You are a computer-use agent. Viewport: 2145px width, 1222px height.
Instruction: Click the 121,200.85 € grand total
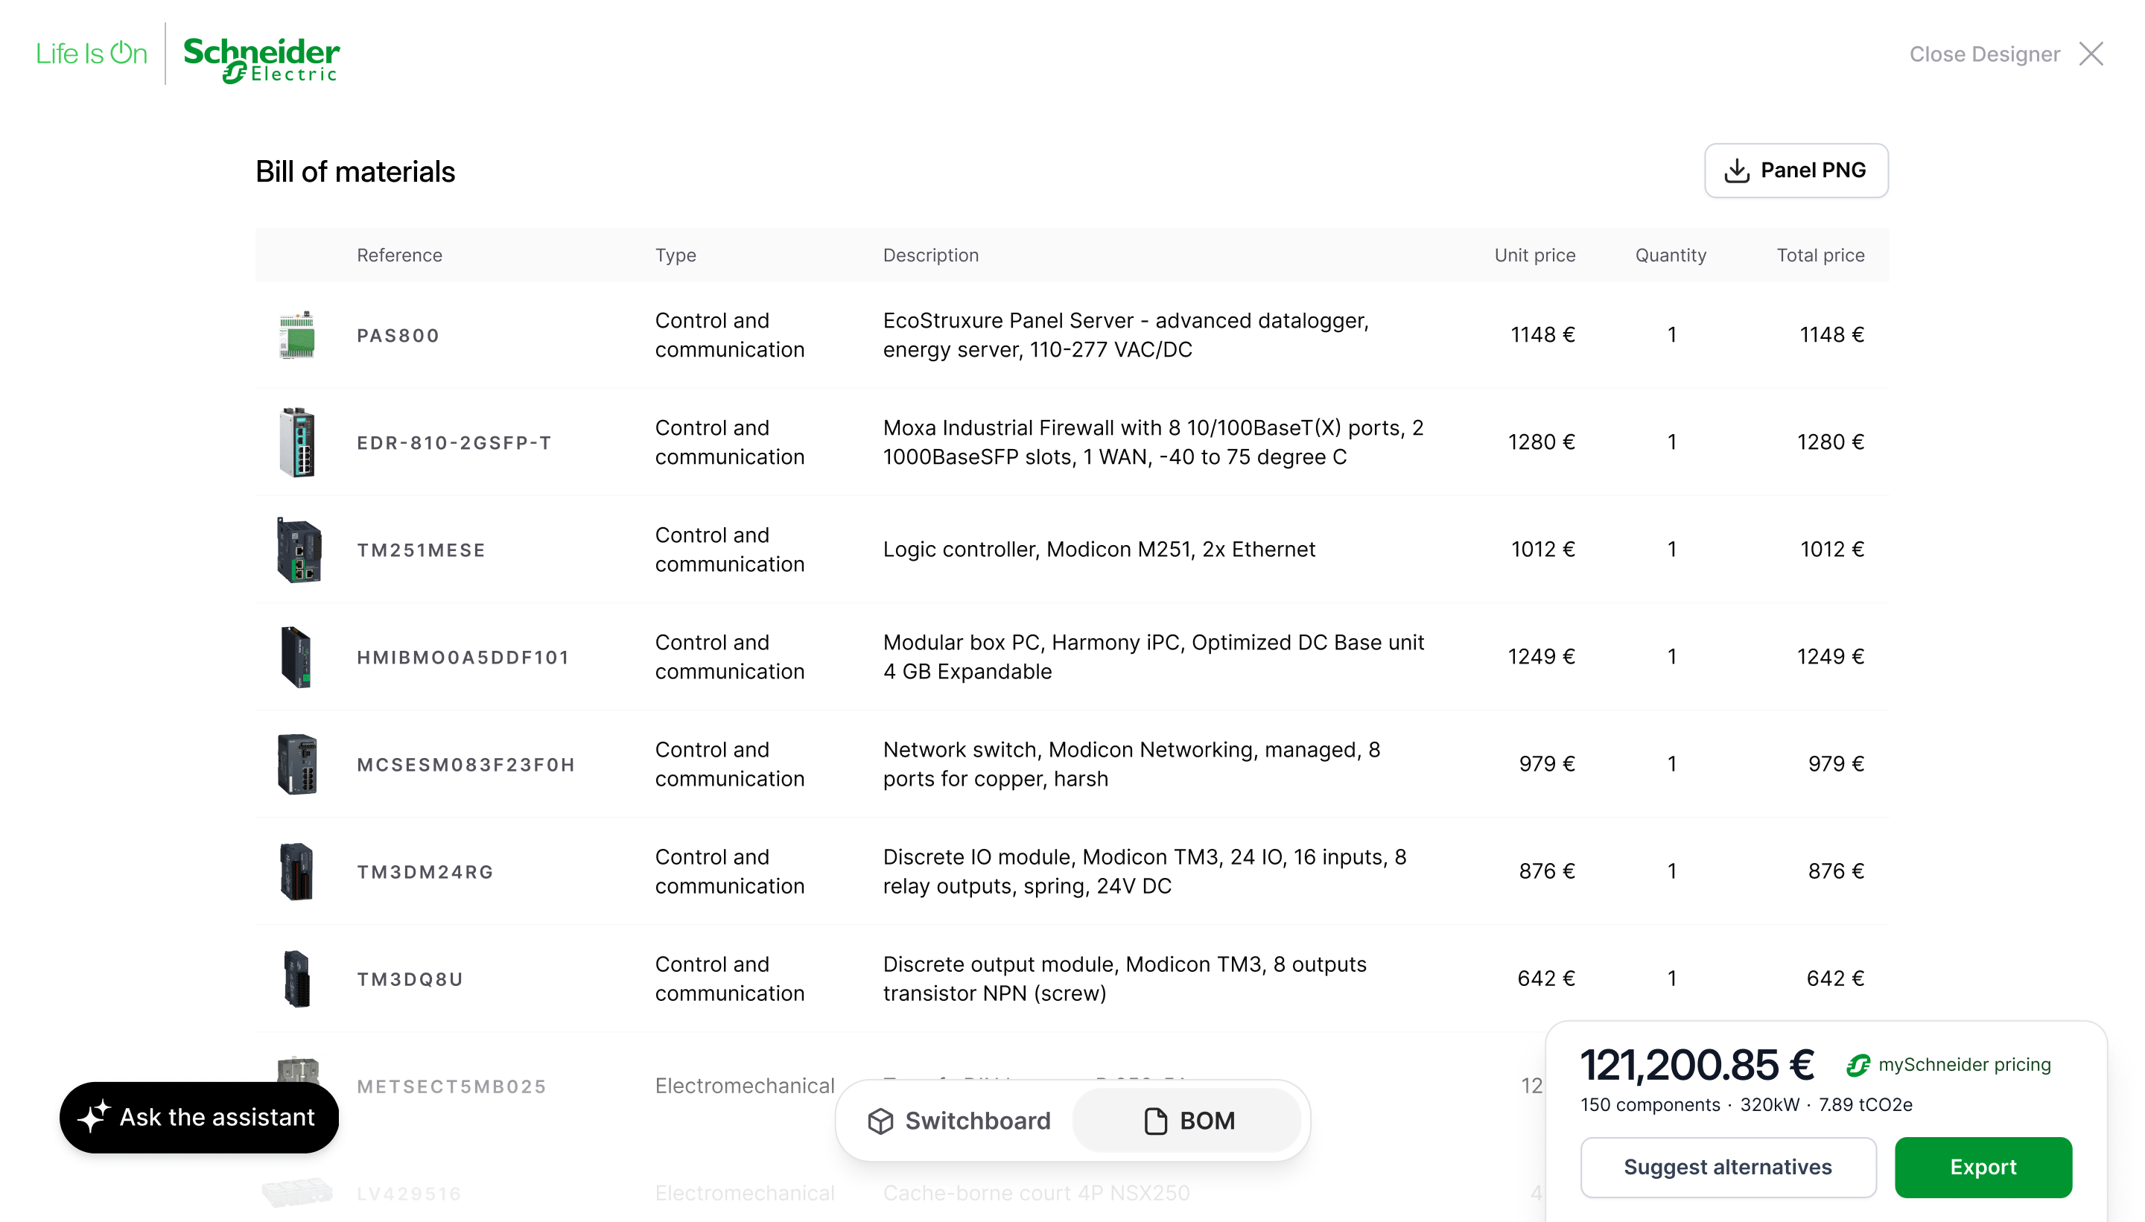pyautogui.click(x=1697, y=1065)
